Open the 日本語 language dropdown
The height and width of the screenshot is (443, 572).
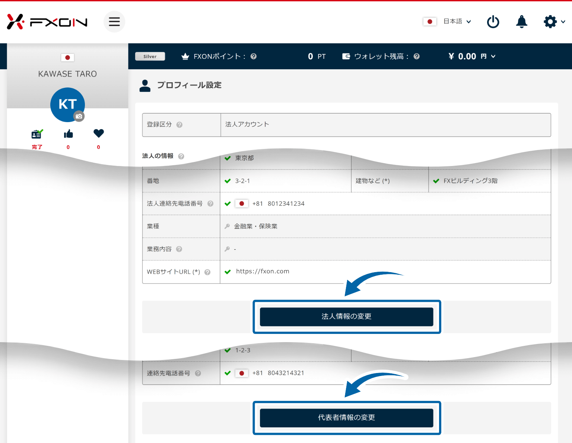click(x=457, y=22)
